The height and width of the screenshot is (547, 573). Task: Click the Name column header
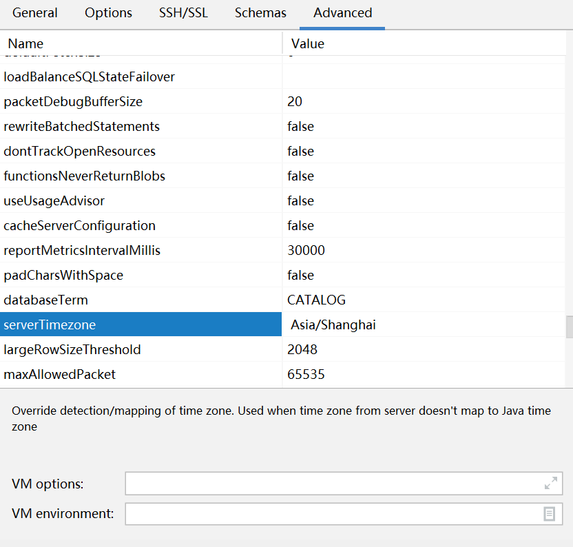click(140, 43)
